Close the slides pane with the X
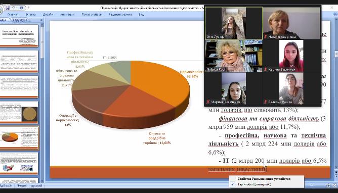The height and width of the screenshot is (193, 338). click(41, 20)
